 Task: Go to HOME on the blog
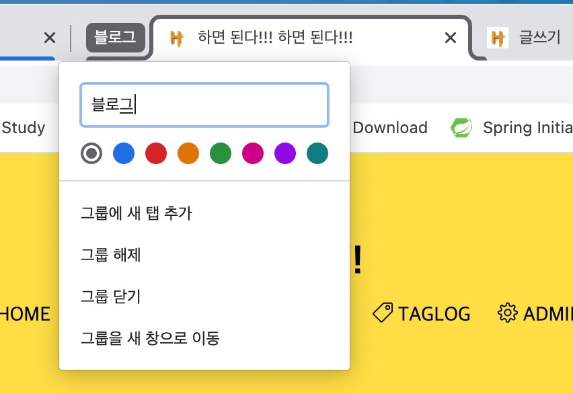(25, 314)
